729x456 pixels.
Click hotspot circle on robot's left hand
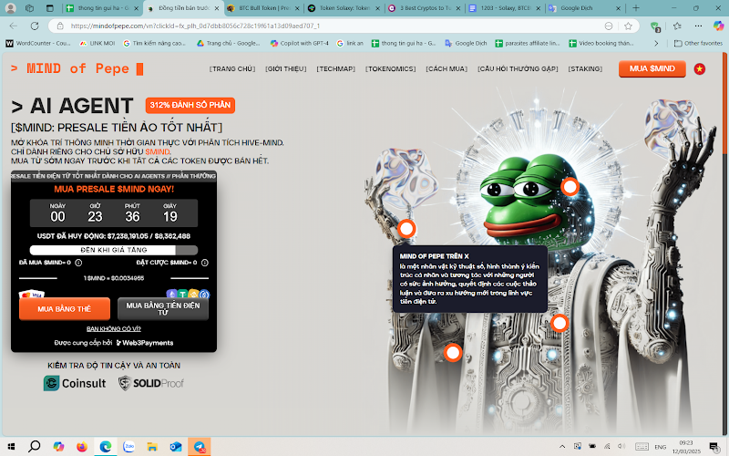tap(406, 229)
